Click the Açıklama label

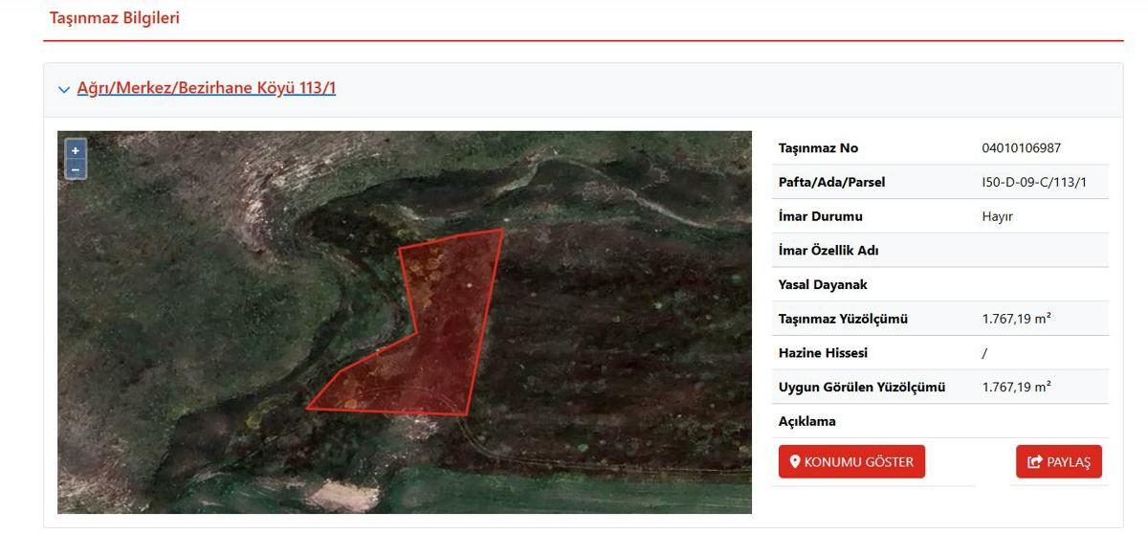tap(807, 421)
